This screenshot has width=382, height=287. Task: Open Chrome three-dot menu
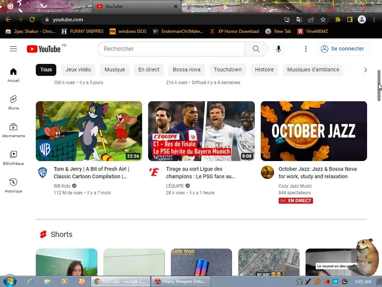(x=374, y=19)
